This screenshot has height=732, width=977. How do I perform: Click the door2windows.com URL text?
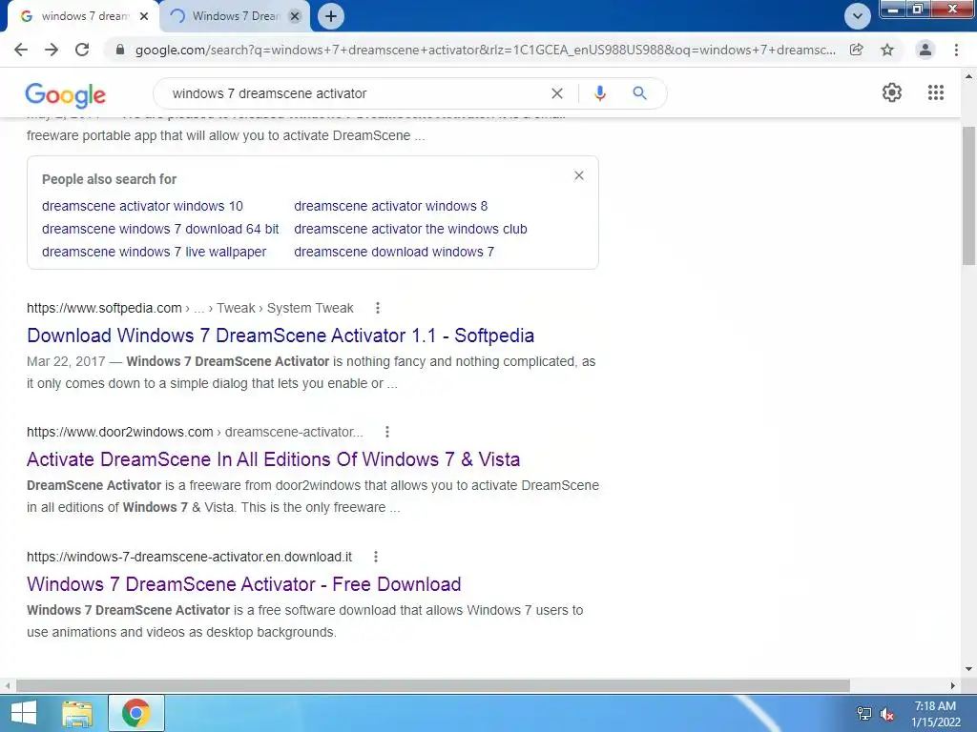click(119, 432)
